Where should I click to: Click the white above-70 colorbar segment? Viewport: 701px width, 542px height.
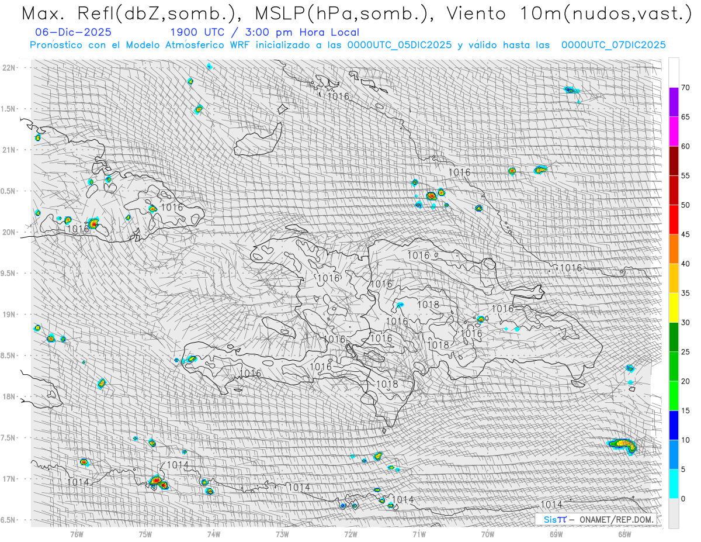[674, 73]
